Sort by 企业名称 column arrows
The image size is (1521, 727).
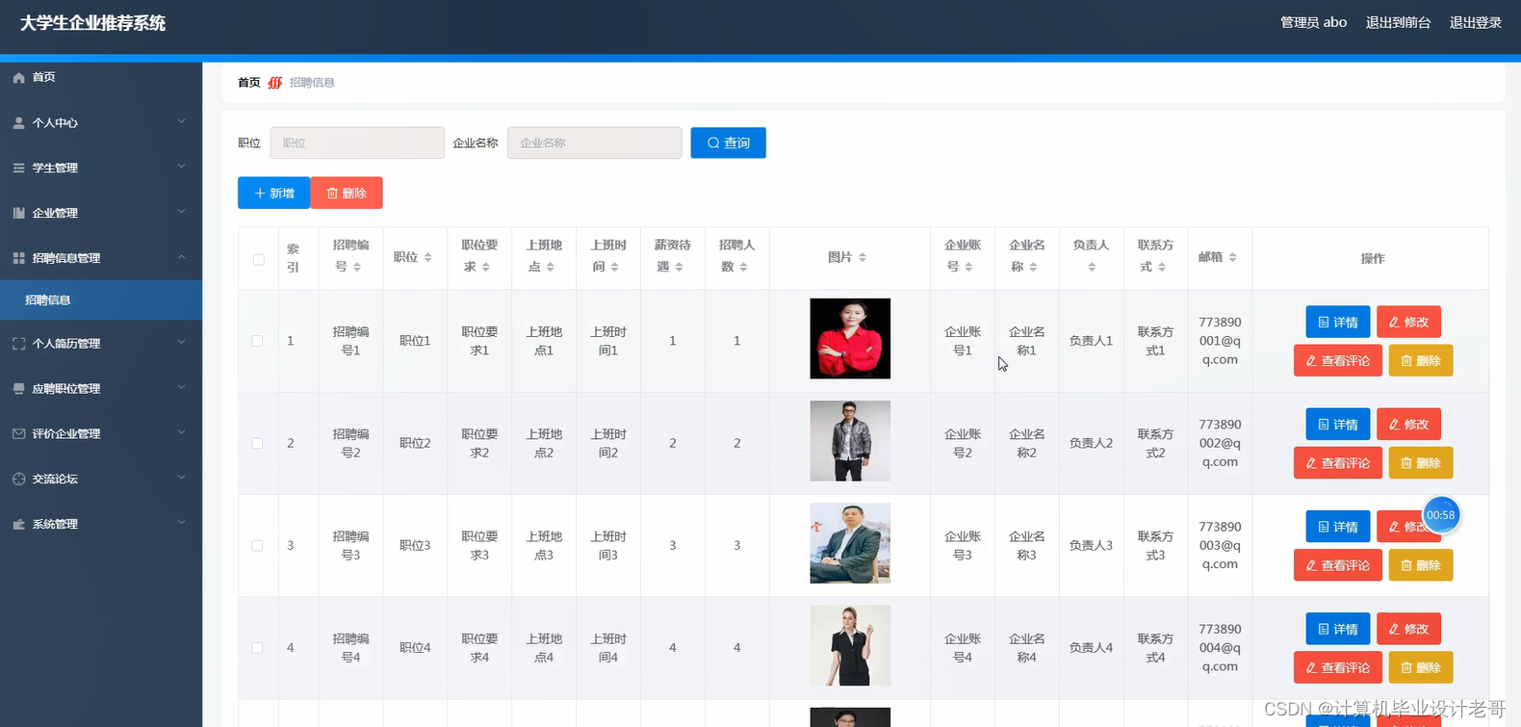point(1033,267)
